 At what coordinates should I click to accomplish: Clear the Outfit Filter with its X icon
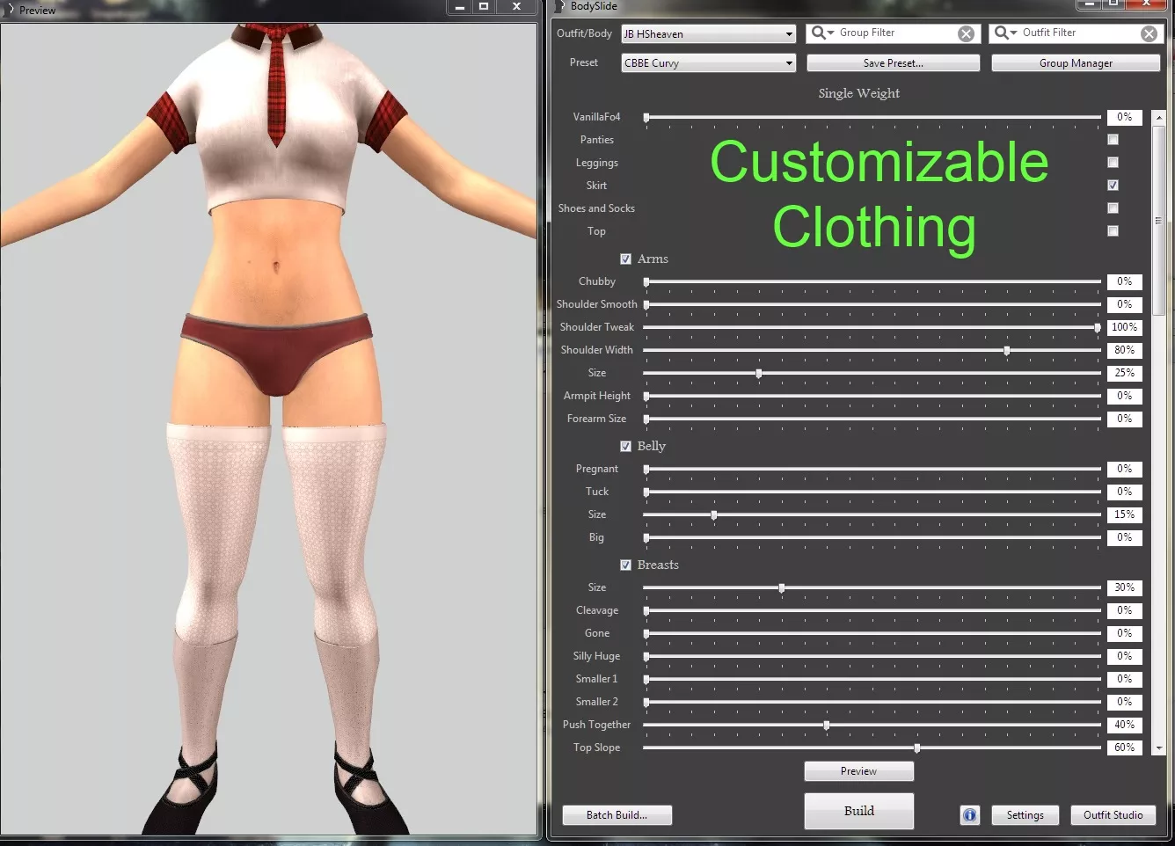click(1149, 33)
